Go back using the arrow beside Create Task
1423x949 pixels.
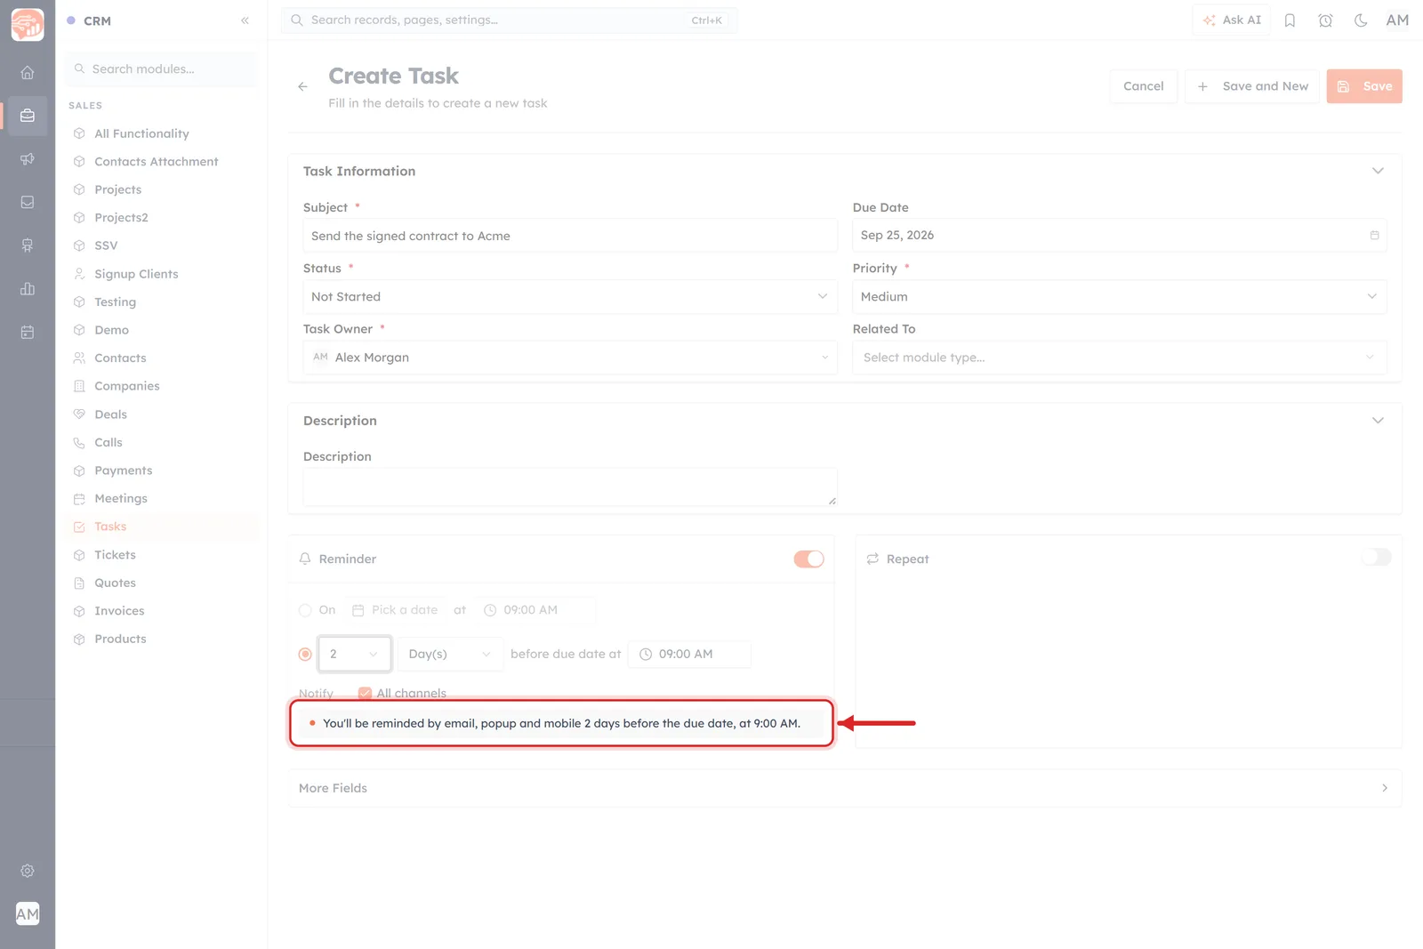[x=302, y=86]
